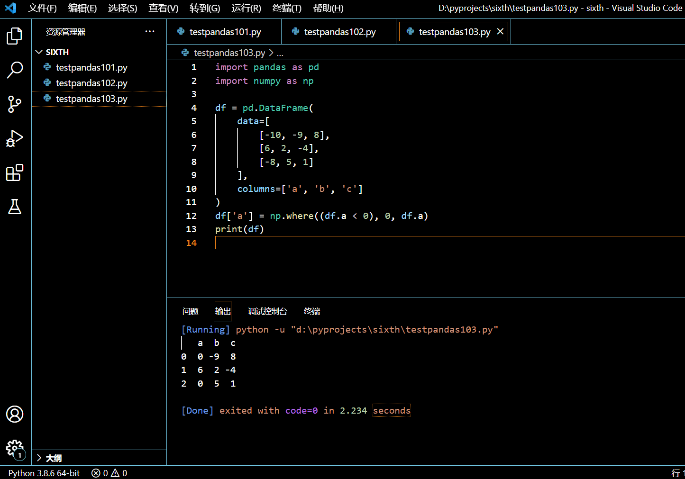Open the 运行(R) menu
The width and height of the screenshot is (685, 479).
(247, 8)
